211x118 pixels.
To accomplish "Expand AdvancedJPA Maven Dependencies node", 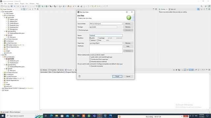I will (x=3, y=47).
